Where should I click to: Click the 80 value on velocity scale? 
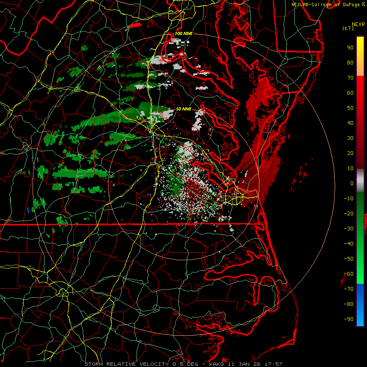tap(350, 63)
